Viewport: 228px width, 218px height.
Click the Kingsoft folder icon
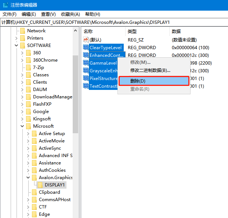28,119
